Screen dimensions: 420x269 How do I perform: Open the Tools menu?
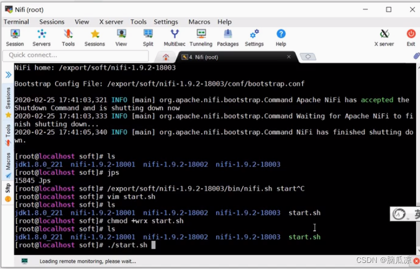point(139,22)
